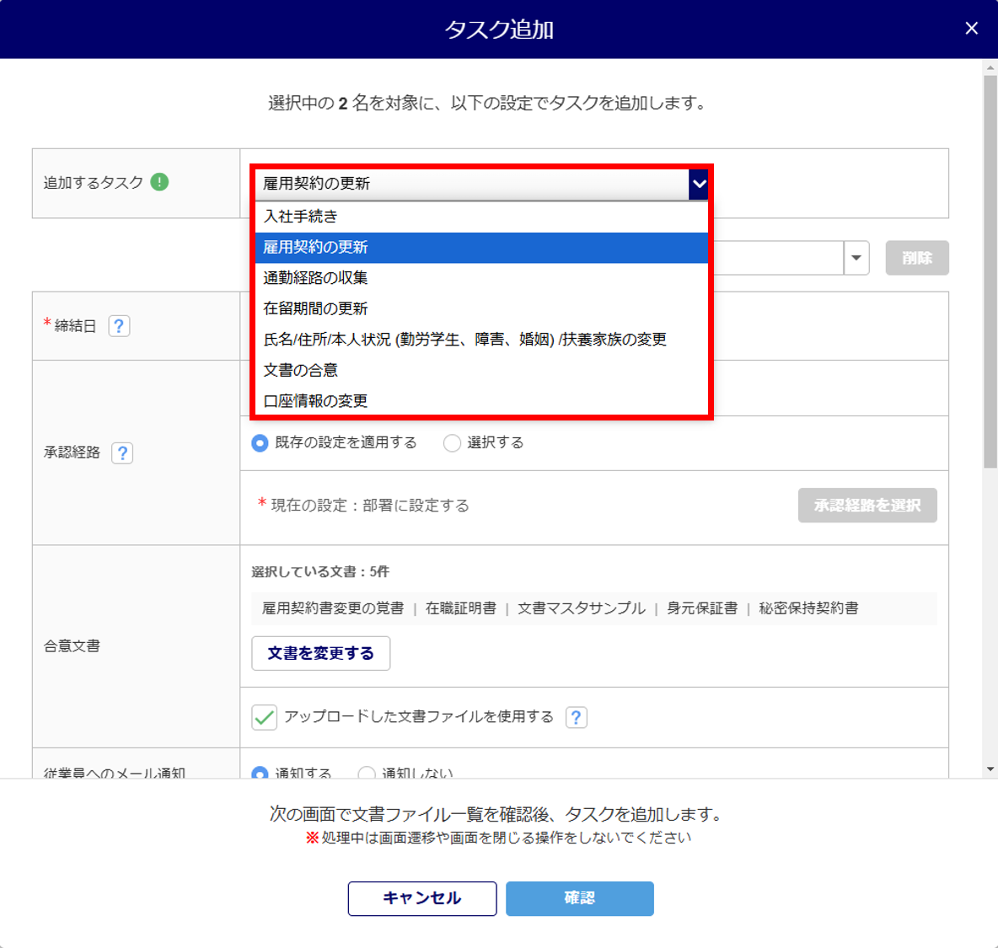998x948 pixels.
Task: Click 雇用契約書変更の覚書 document name
Action: (x=333, y=608)
